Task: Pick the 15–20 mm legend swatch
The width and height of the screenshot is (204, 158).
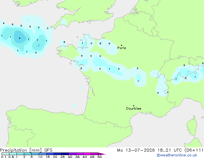Action: coord(50,154)
